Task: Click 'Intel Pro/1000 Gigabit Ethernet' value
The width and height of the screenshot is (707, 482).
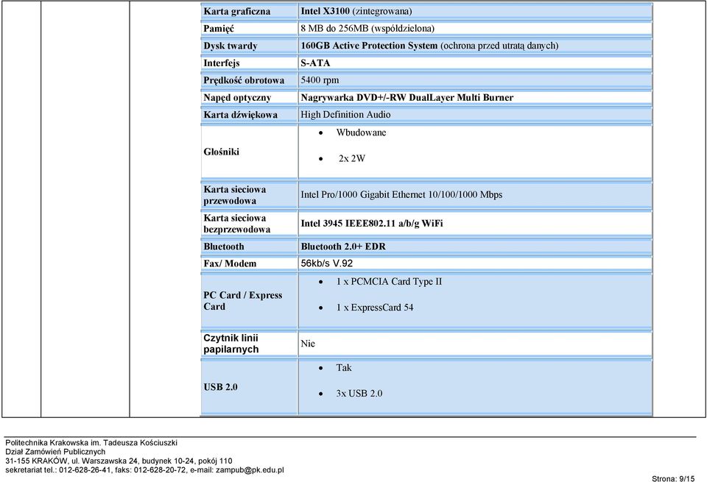Action: point(401,194)
